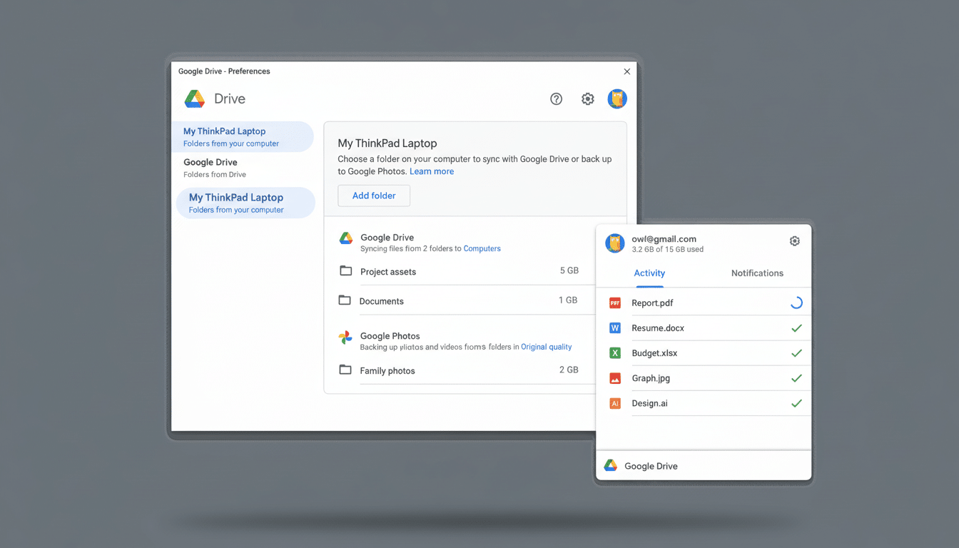Click the Google Photos pinwheel icon
This screenshot has width=959, height=548.
tap(345, 335)
